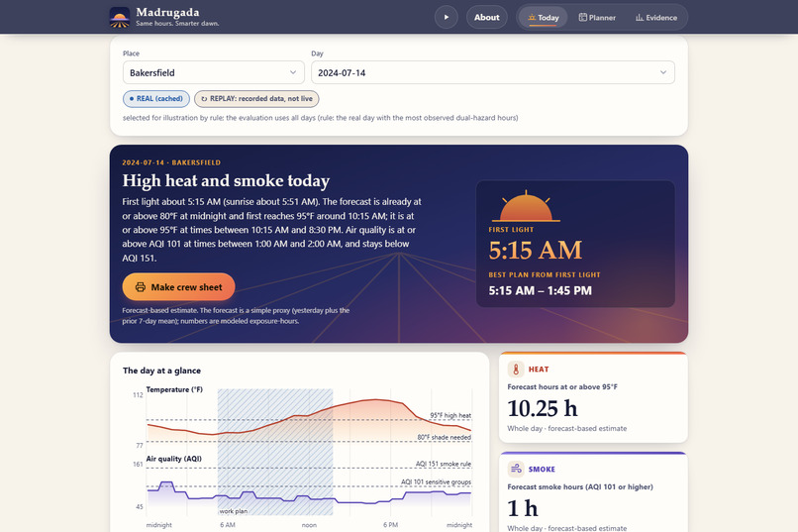Screen dimensions: 798x532
Task: Switch to the Evidence tab
Action: tap(656, 17)
